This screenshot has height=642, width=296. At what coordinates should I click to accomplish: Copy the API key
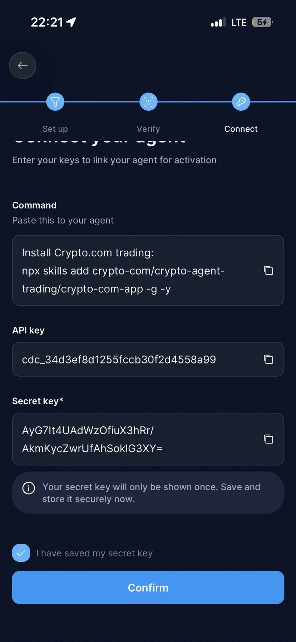point(268,359)
